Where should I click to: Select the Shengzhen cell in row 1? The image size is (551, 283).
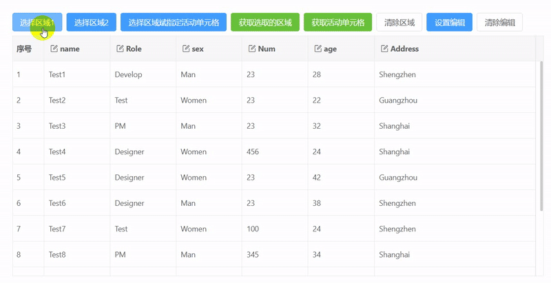point(455,74)
